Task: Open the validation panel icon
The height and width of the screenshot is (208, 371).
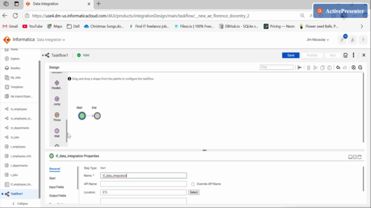Action: click(345, 55)
